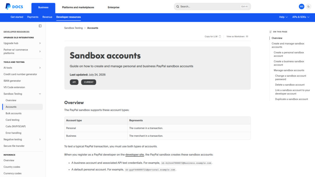Image resolution: width=315 pixels, height=177 pixels.
Task: Click the Copy for LLM button
Action: [x=213, y=37]
